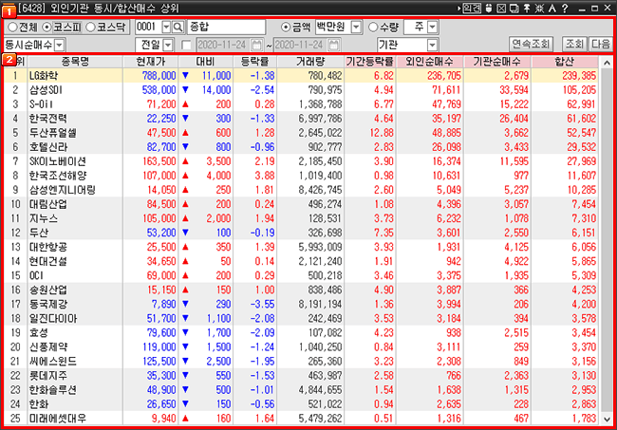Click the 의견 button in title bar

472,8
